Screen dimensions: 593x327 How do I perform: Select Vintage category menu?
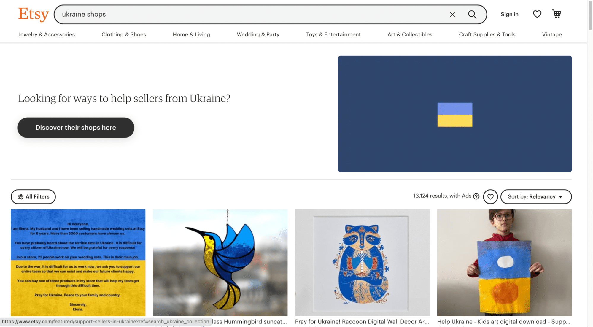pyautogui.click(x=552, y=34)
